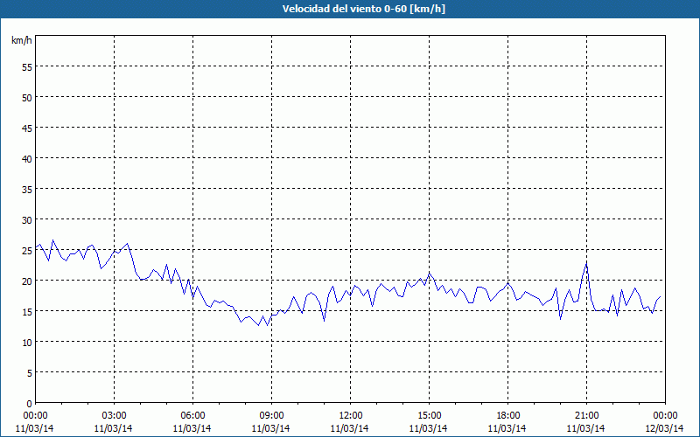Click the '18:00' time label
The height and width of the screenshot is (437, 700).
pyautogui.click(x=507, y=416)
